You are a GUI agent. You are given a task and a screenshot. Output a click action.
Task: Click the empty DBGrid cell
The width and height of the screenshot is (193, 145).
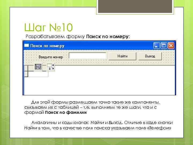coord(38,74)
